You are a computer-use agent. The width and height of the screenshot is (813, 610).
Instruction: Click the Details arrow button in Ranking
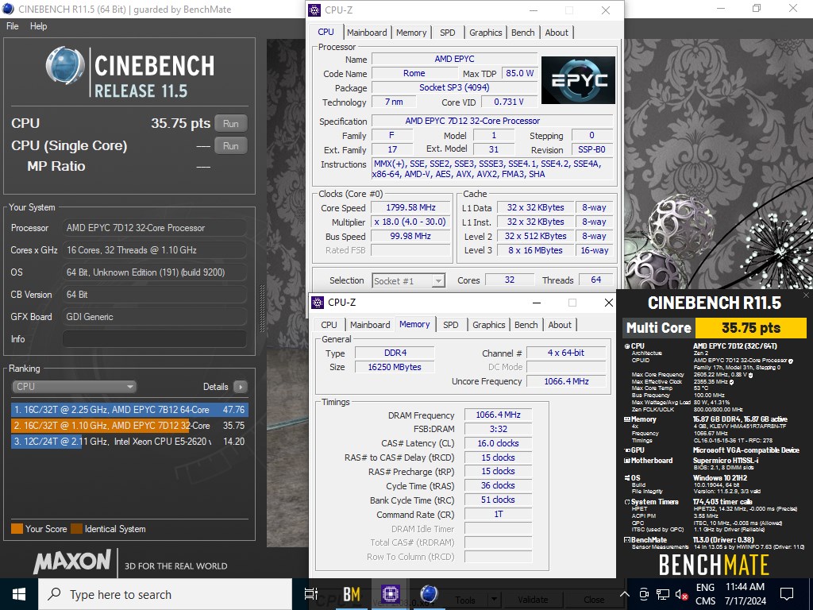coord(240,387)
